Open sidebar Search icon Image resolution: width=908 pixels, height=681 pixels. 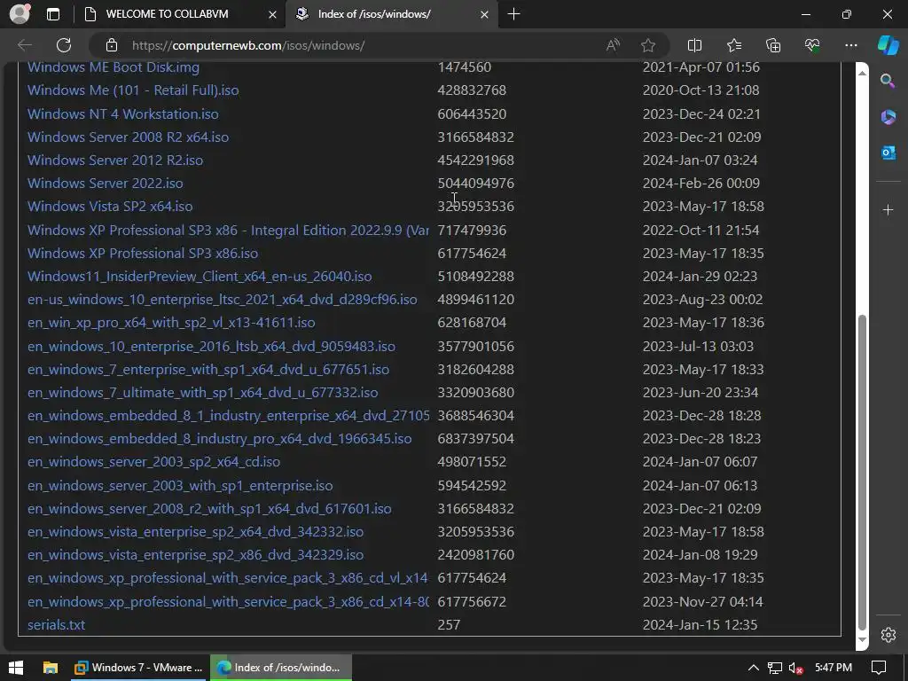(888, 81)
